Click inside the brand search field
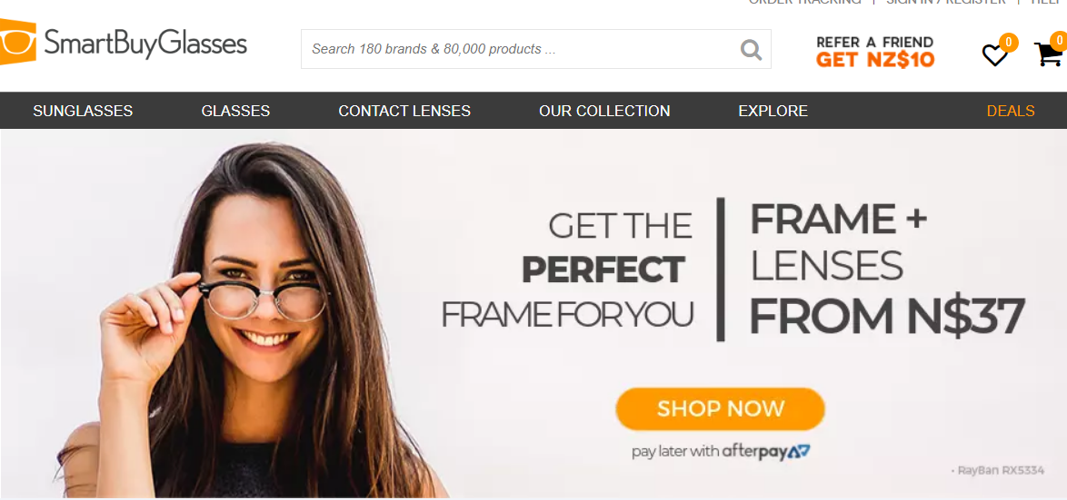1067x500 pixels. 535,49
